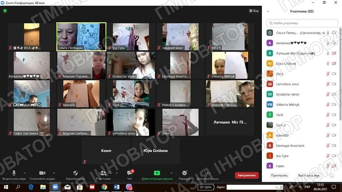Viewport: 342px width, 192px height.
Task: Stop video with the camera button
Action: [x=42, y=173]
